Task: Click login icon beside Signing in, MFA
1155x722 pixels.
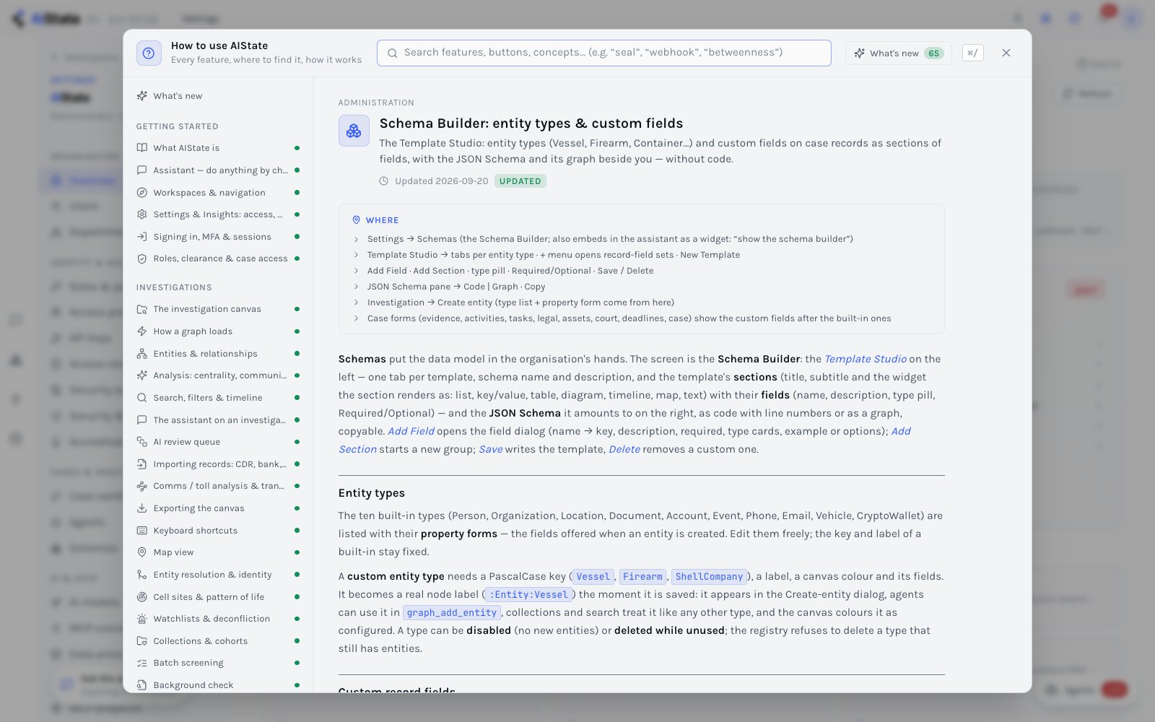Action: pos(142,237)
